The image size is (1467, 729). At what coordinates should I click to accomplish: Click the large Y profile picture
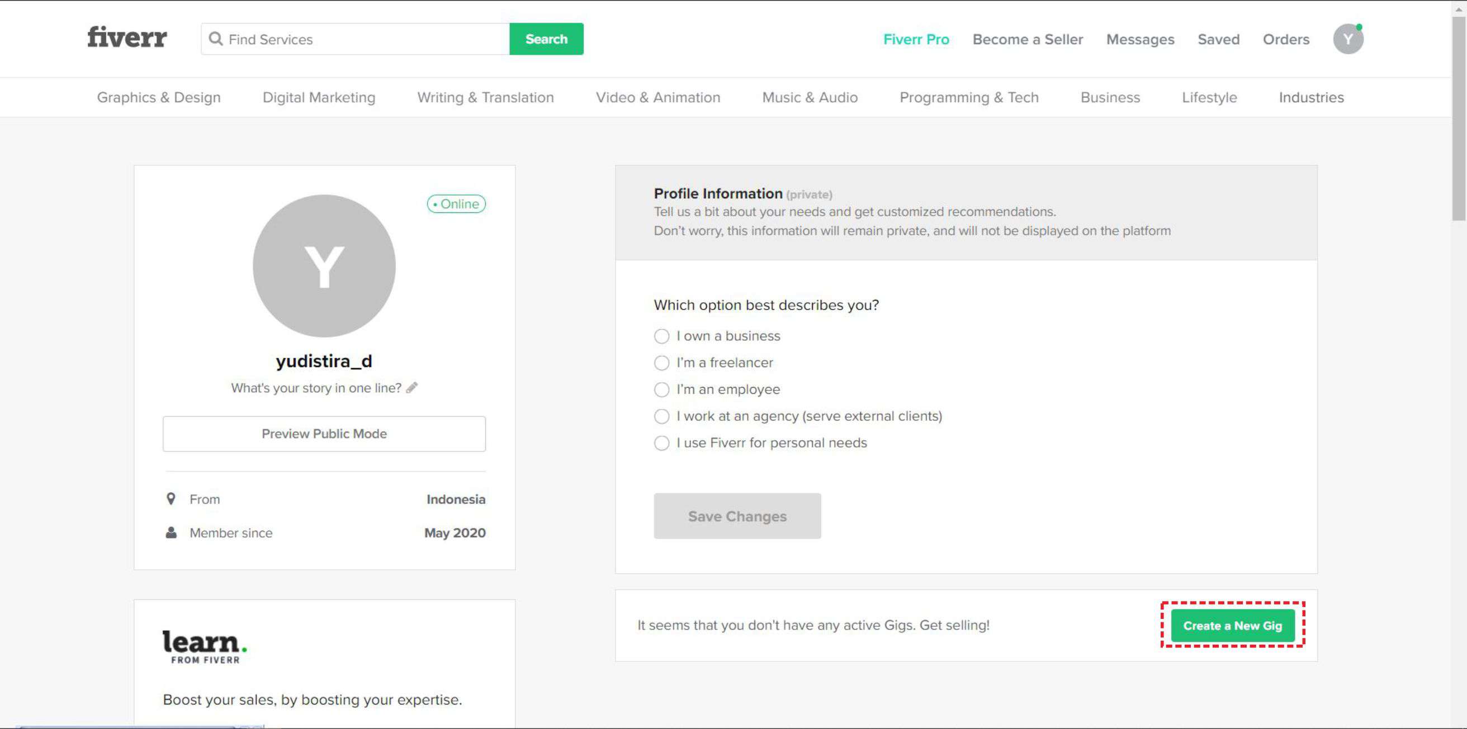click(x=324, y=266)
